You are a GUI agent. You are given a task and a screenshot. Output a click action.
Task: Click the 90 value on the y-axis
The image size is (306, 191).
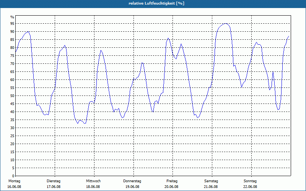coord(12,32)
